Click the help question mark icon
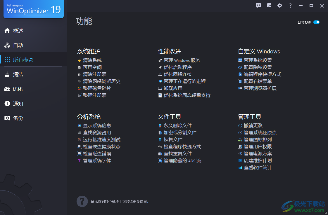Image resolution: width=328 pixels, height=215 pixels. 290,5
